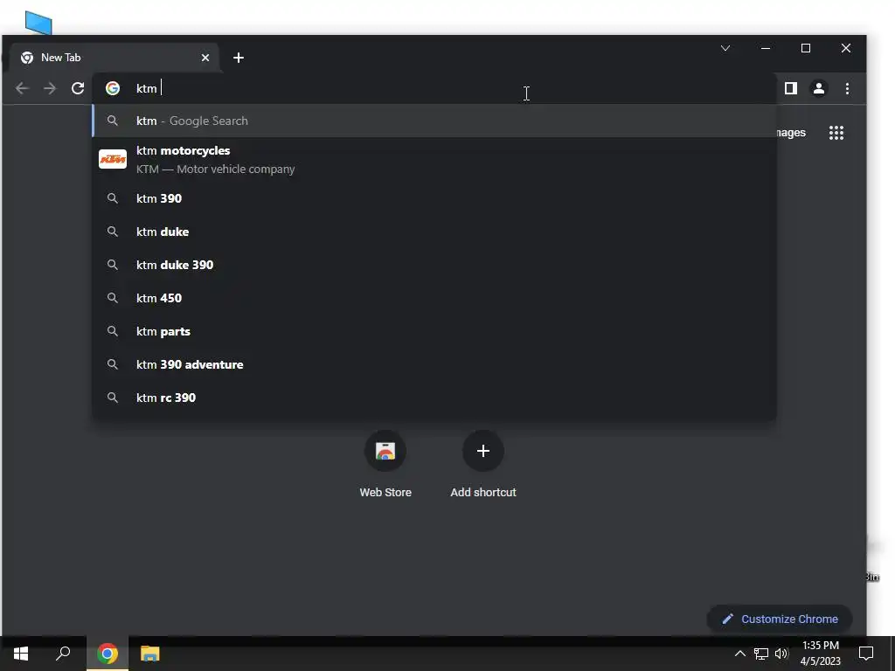Click the volume speaker tray icon
The height and width of the screenshot is (671, 895).
pyautogui.click(x=781, y=654)
